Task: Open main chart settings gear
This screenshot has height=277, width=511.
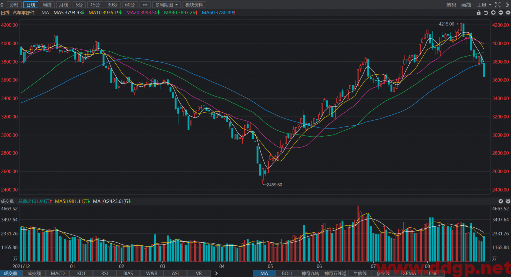Action: (508, 12)
